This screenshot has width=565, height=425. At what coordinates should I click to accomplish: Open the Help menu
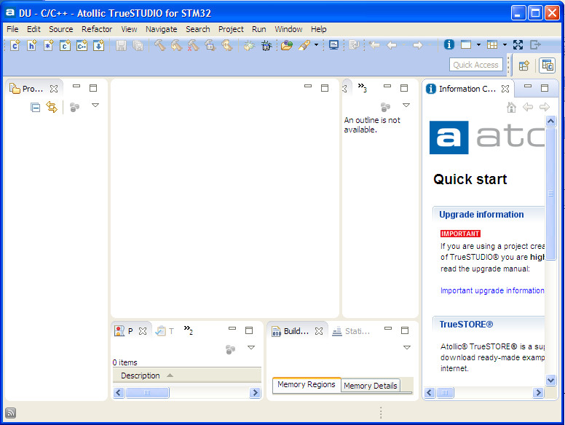coord(318,29)
